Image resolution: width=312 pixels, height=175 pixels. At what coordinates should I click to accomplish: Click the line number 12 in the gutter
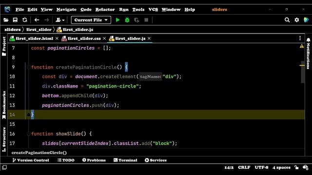pyautogui.click(x=12, y=96)
